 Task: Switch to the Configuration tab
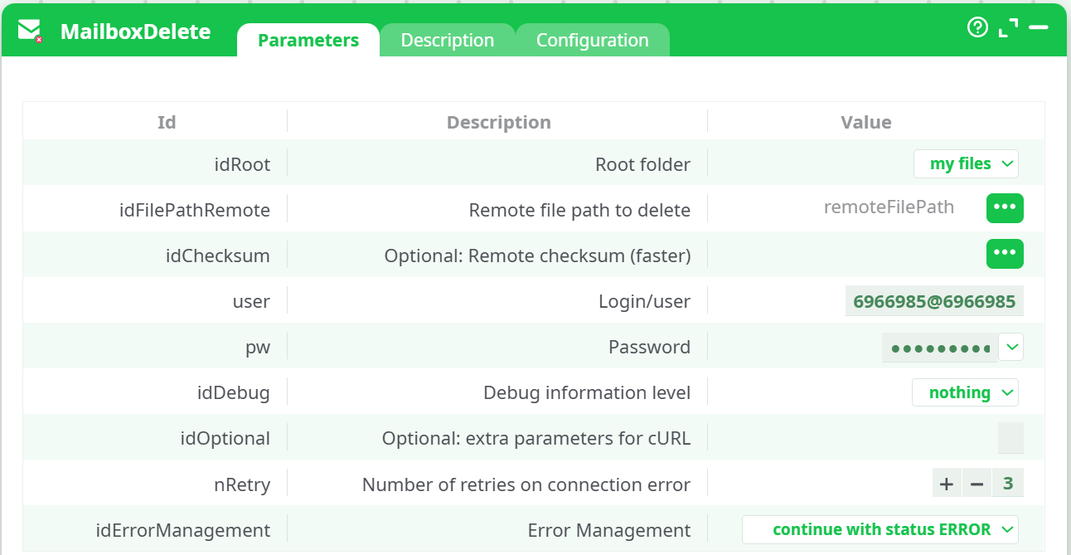[592, 40]
